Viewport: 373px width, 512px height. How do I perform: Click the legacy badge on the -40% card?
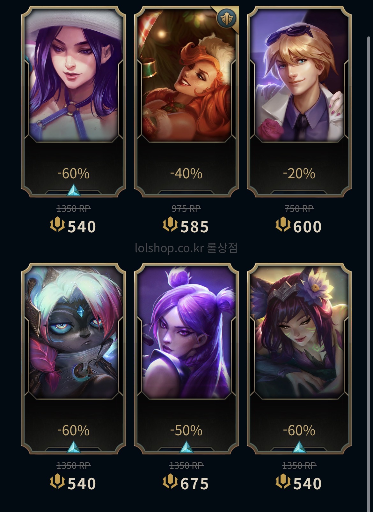pos(227,18)
